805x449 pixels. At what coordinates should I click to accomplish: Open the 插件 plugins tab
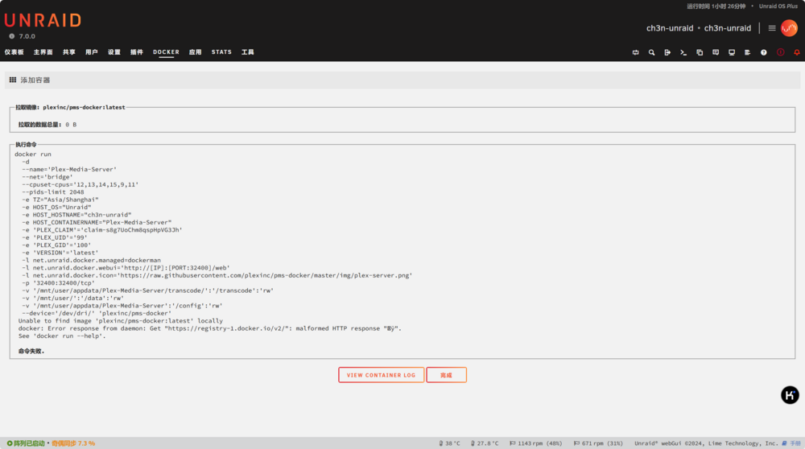(x=137, y=52)
